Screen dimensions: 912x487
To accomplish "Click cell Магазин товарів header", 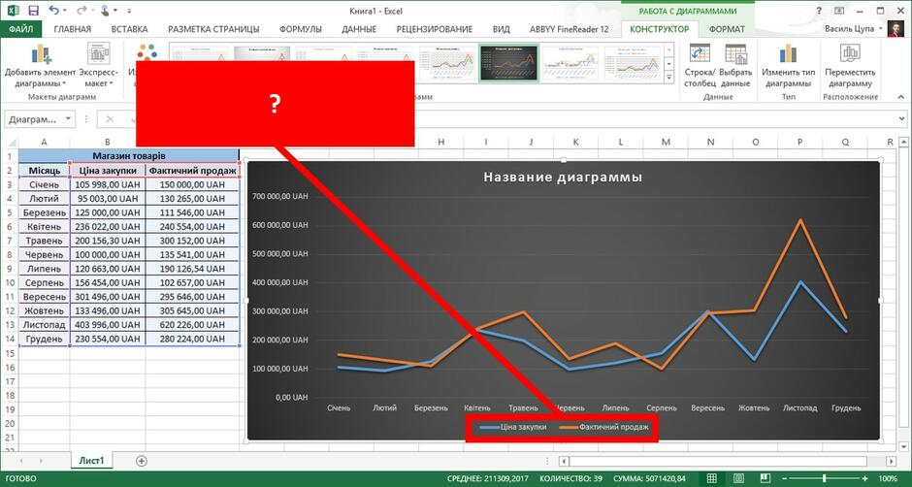I will pyautogui.click(x=128, y=156).
